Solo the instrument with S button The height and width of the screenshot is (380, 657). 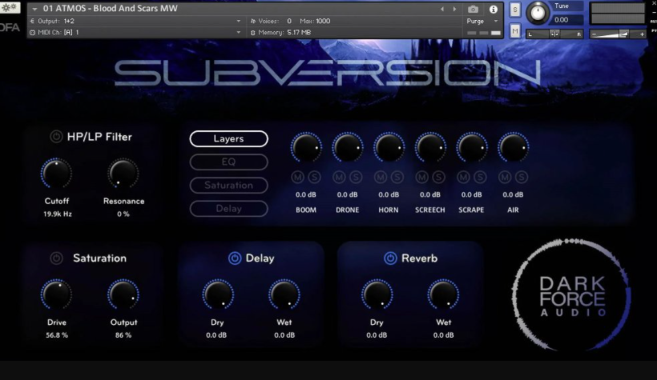[515, 10]
